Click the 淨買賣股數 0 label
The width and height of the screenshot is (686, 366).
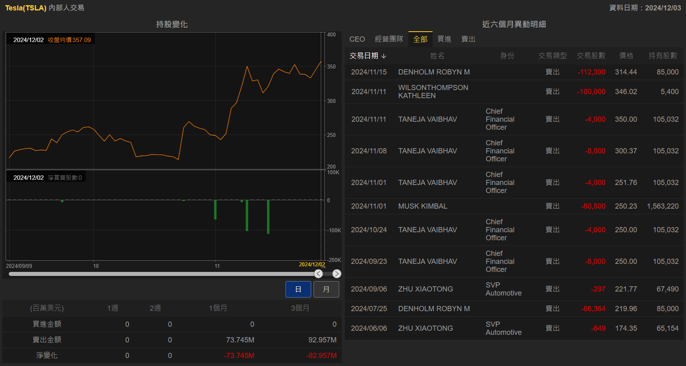(65, 178)
